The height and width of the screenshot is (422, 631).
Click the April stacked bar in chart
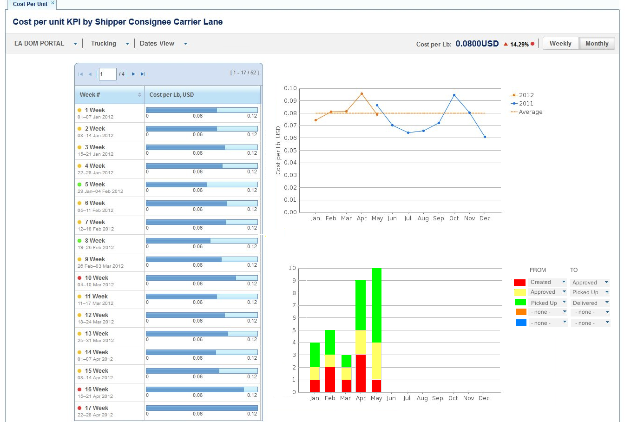point(361,336)
